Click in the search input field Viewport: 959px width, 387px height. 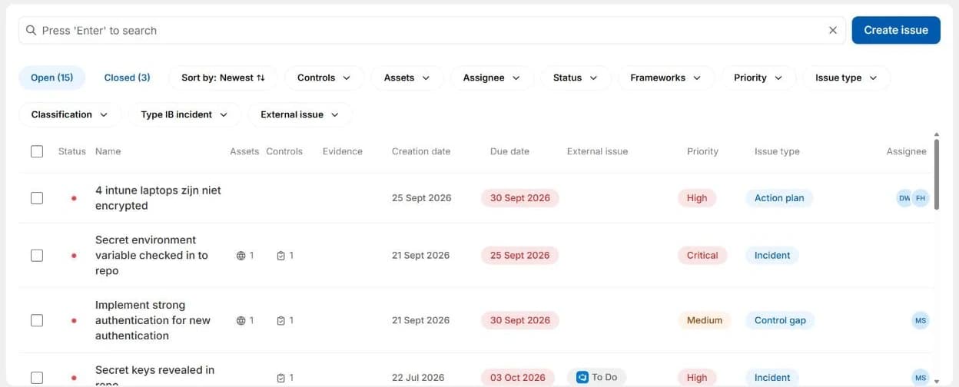(x=432, y=31)
